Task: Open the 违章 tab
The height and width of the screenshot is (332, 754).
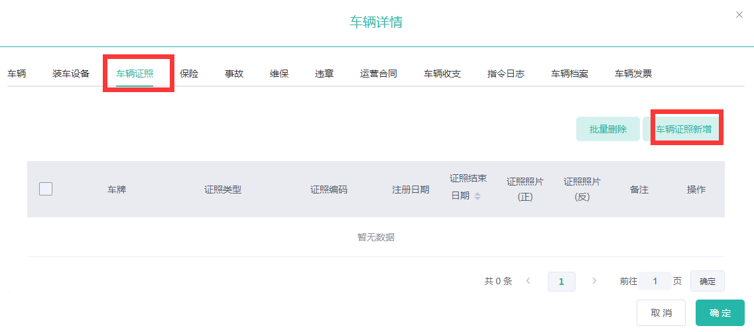Action: (324, 74)
